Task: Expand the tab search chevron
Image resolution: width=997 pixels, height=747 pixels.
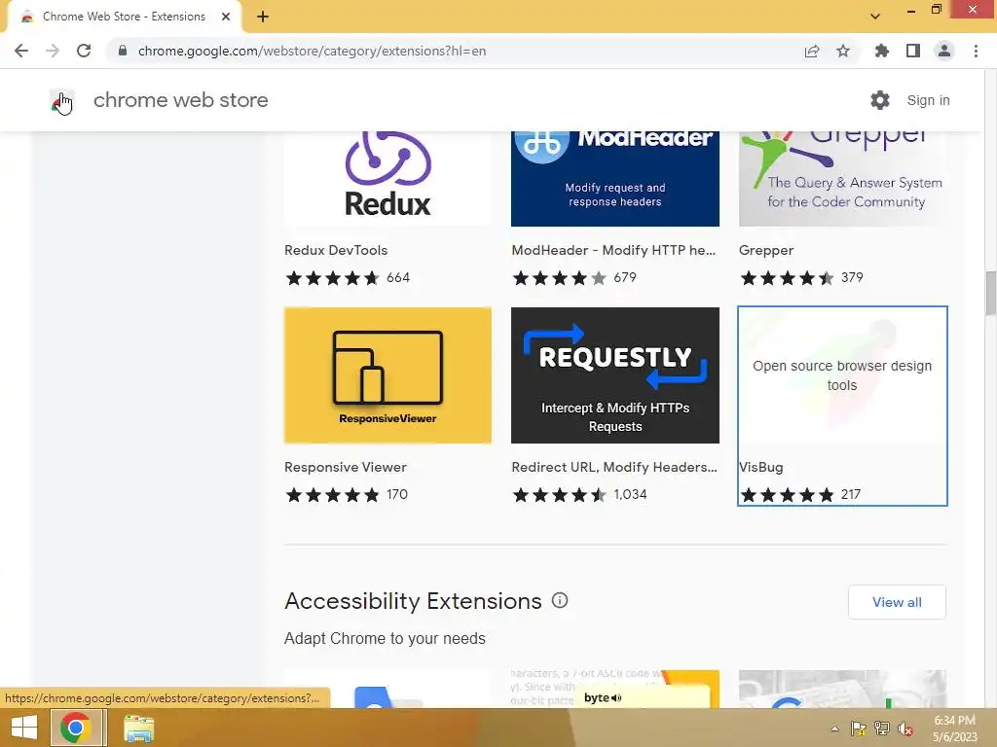Action: pyautogui.click(x=875, y=17)
